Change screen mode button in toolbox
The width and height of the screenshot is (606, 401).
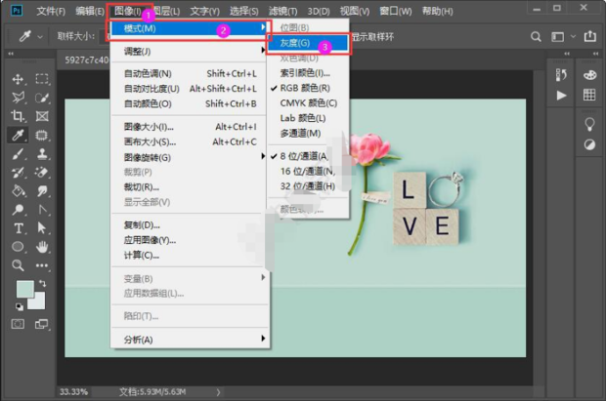pos(42,324)
